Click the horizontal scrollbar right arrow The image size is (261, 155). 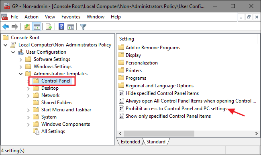click(x=256, y=133)
